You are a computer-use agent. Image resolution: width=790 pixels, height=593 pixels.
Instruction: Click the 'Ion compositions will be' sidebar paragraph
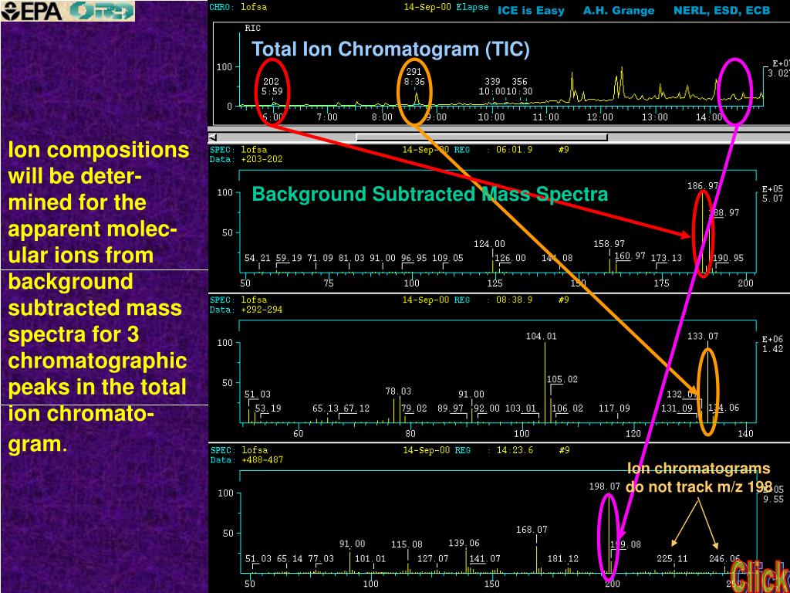99,297
